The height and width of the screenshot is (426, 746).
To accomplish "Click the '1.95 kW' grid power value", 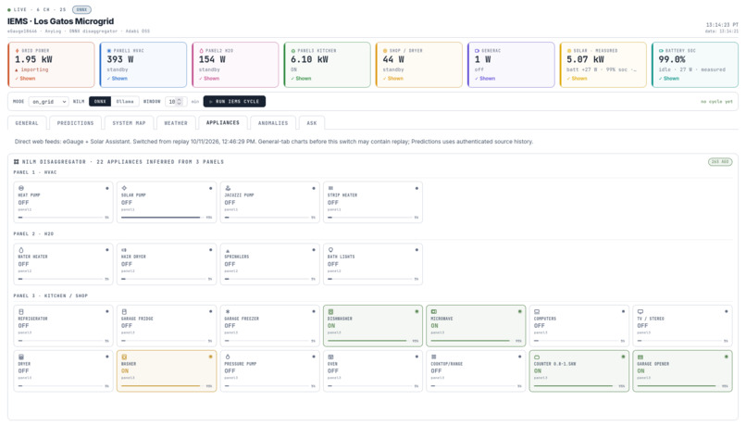I will (33, 59).
